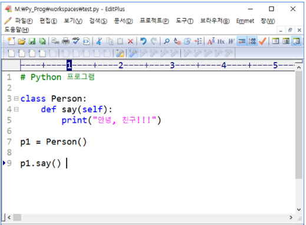Viewport: 306px width, 225px height.
Task: Click the New document toolbar icon
Action: click(x=11, y=41)
